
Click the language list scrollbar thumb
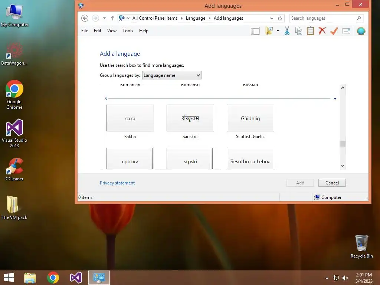343,144
